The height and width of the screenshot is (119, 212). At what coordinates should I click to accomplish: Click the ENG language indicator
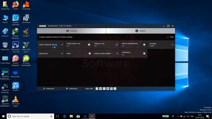192,116
